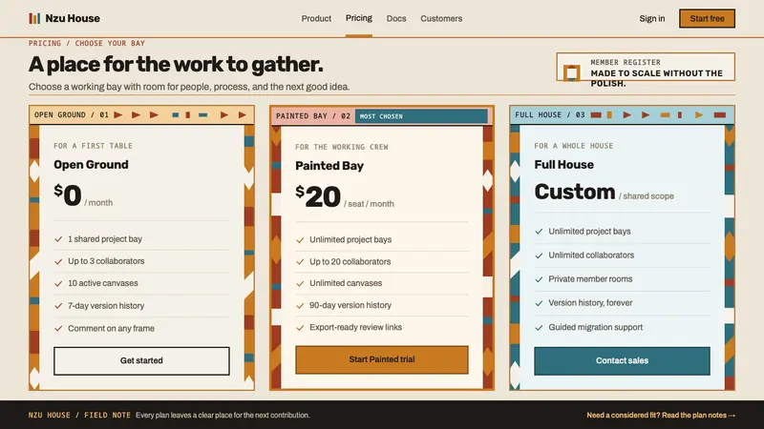This screenshot has width=764, height=429.
Task: Click the Contact sales button
Action: tap(623, 361)
